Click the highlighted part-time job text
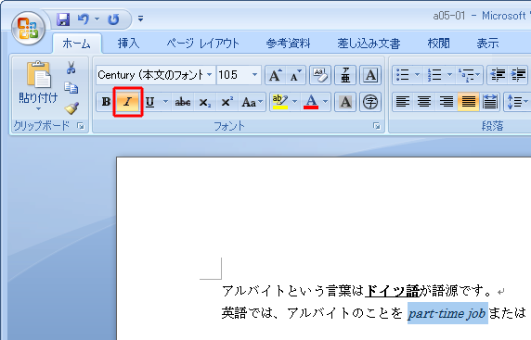The height and width of the screenshot is (340, 531). [447, 313]
